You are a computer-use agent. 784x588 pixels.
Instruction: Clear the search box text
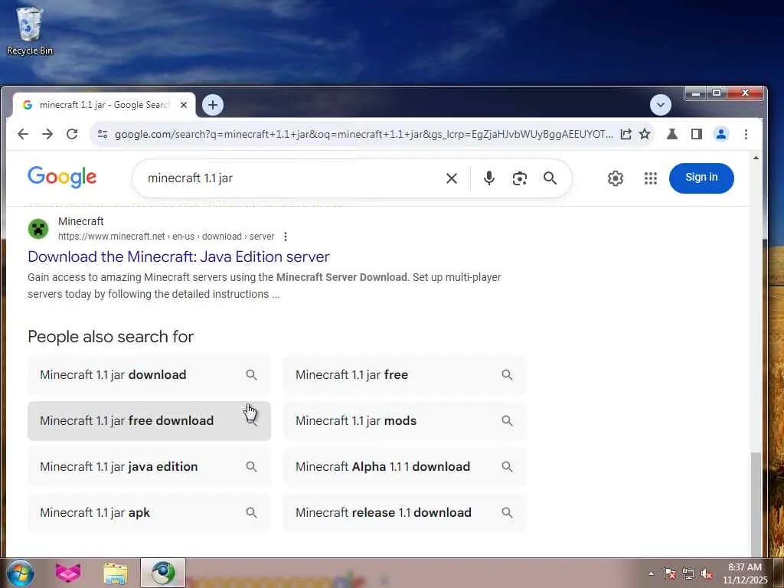click(x=452, y=178)
